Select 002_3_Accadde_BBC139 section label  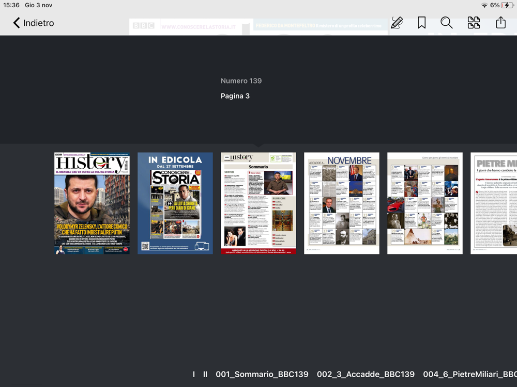coord(366,374)
